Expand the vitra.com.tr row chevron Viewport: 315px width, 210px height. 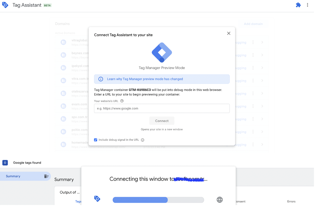click(262, 81)
